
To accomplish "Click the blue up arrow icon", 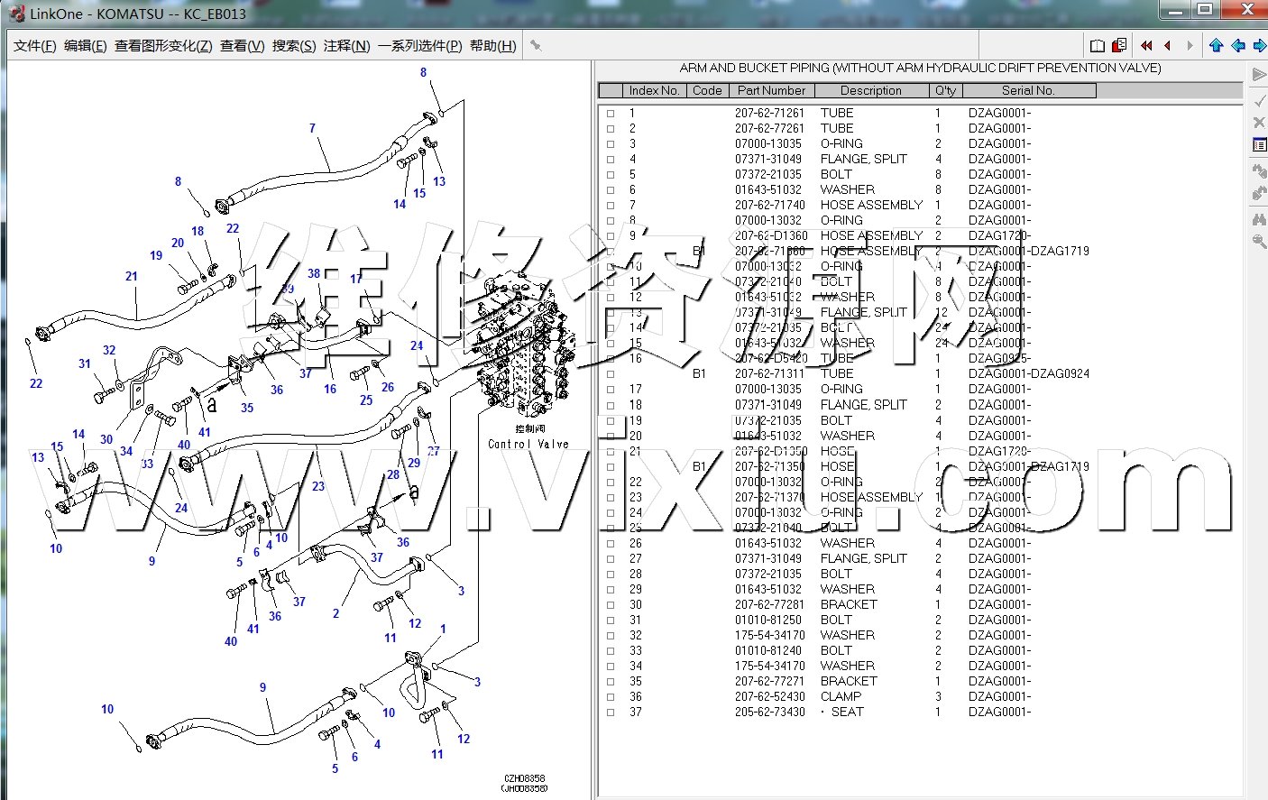I will point(1217,46).
